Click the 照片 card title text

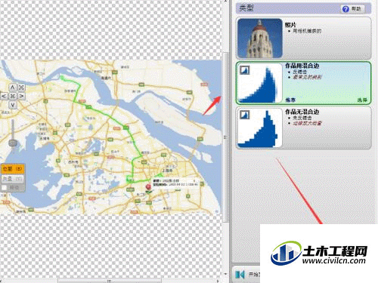pyautogui.click(x=290, y=25)
